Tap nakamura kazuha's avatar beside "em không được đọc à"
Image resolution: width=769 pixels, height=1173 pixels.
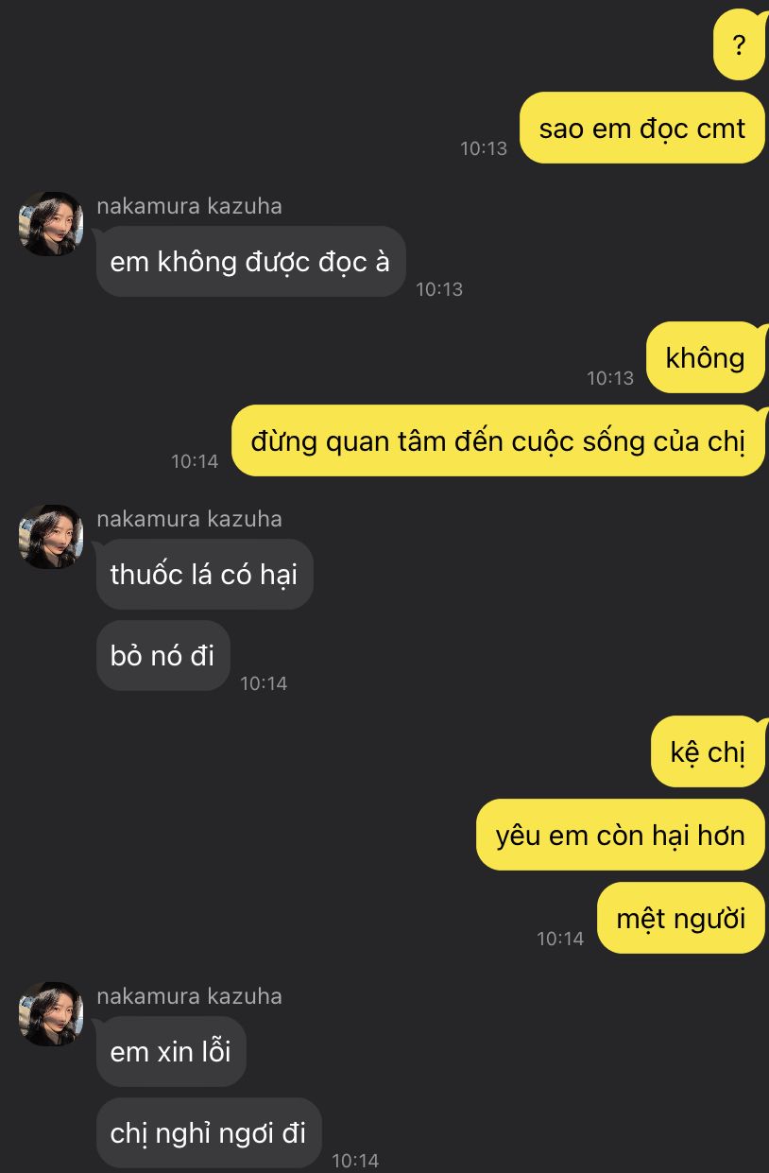(x=51, y=224)
